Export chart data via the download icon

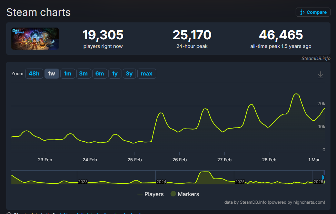pyautogui.click(x=320, y=74)
